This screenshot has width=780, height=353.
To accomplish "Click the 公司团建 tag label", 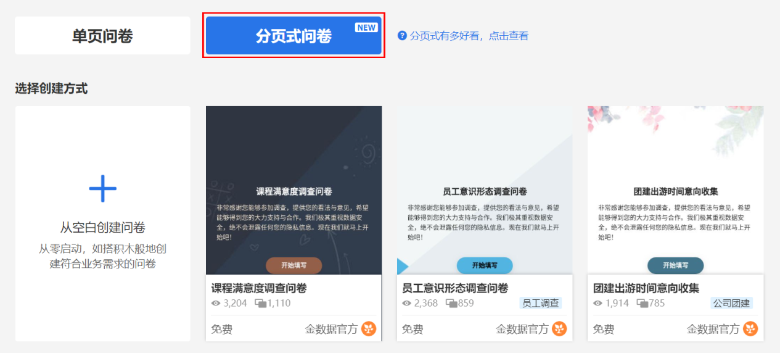I will 731,303.
